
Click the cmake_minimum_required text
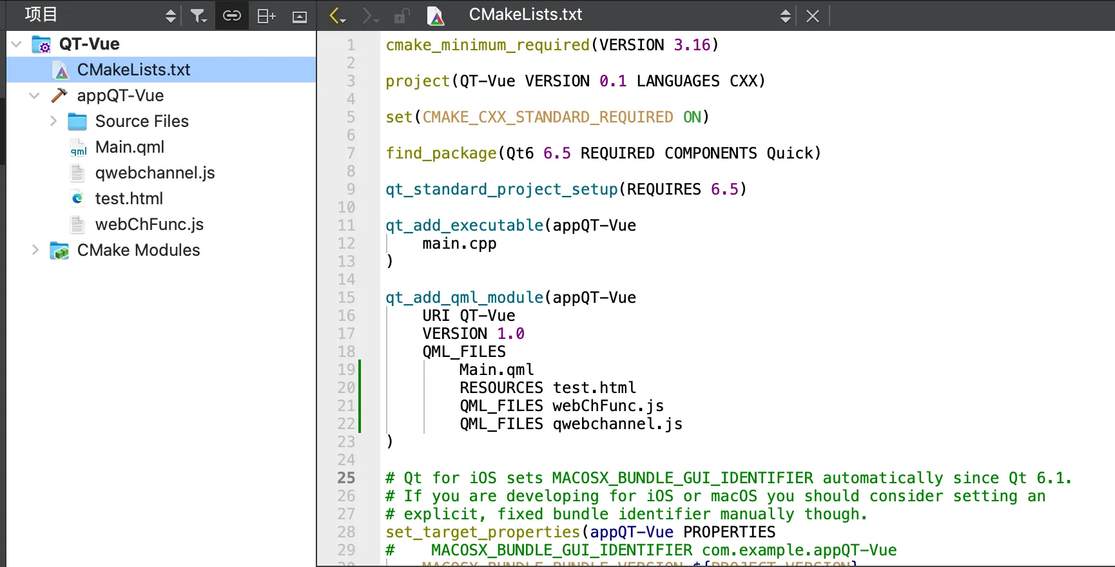tap(487, 45)
